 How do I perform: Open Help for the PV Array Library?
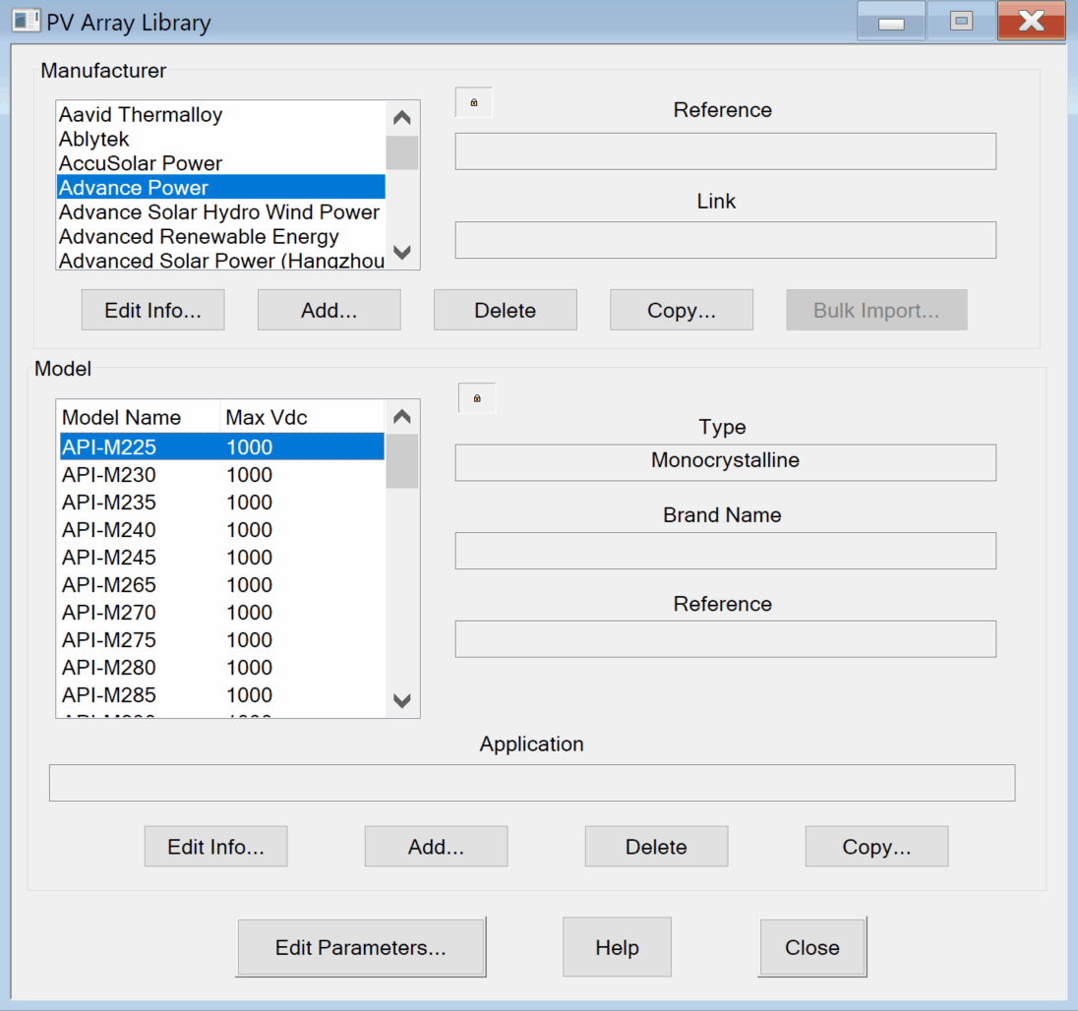pos(617,946)
